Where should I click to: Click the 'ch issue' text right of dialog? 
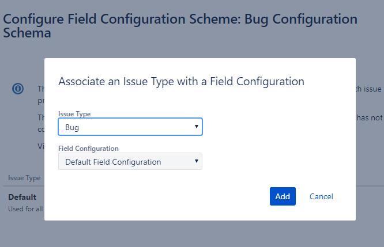(368, 89)
